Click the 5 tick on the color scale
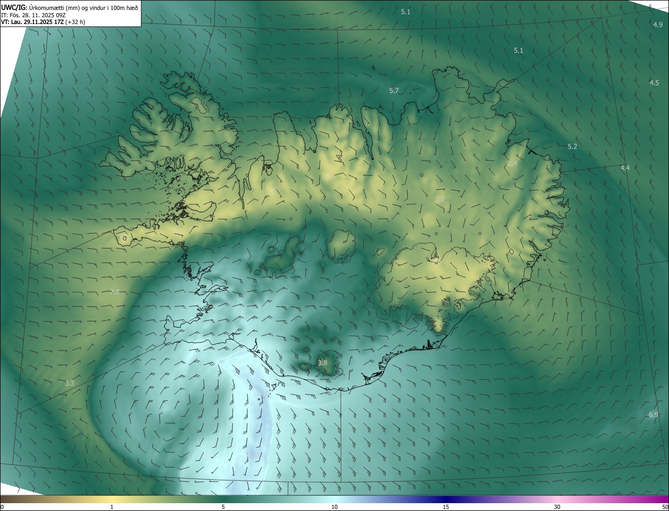The width and height of the screenshot is (669, 511). click(x=223, y=507)
